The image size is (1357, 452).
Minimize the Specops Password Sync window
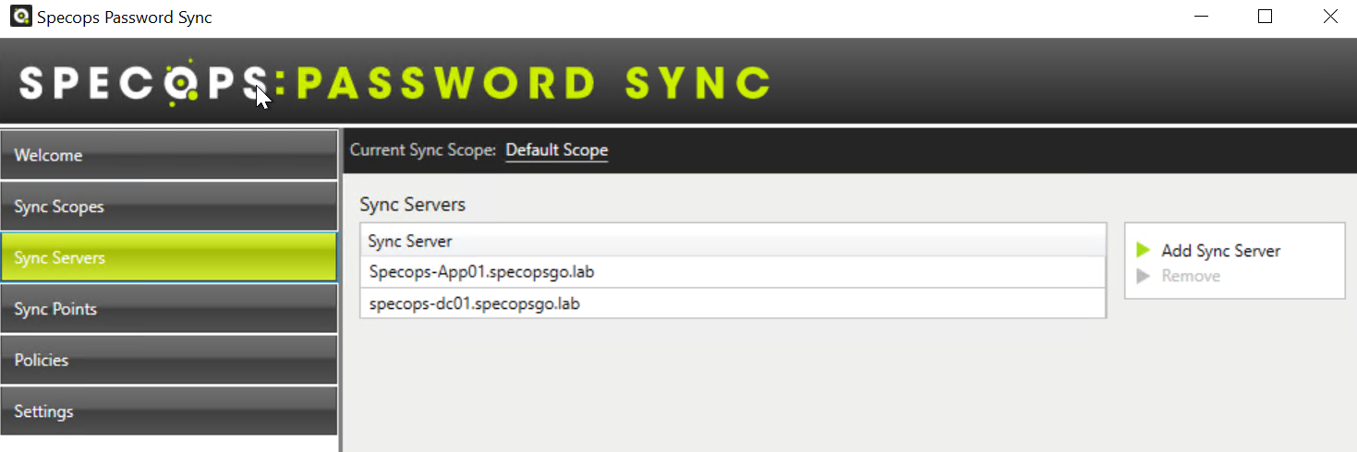pyautogui.click(x=1201, y=17)
